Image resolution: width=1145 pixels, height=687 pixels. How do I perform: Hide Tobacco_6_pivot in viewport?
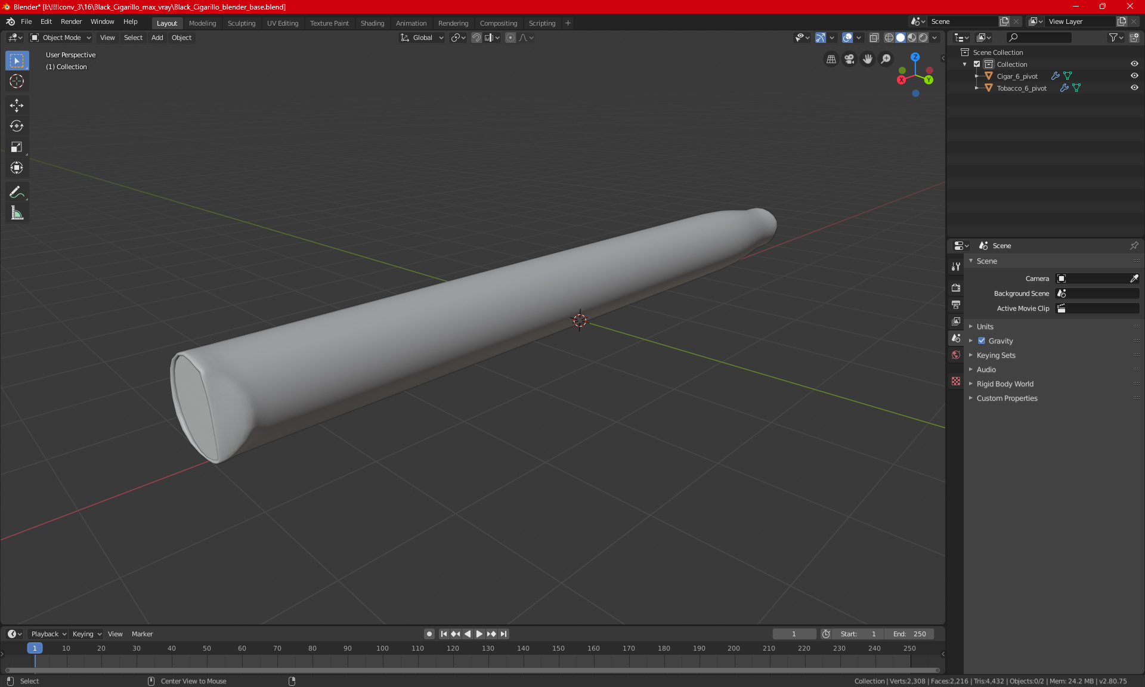tap(1134, 88)
